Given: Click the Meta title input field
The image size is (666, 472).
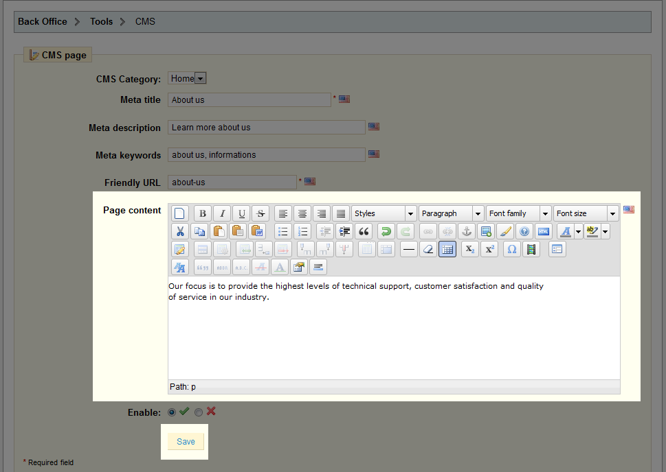Looking at the screenshot, I should tap(249, 100).
